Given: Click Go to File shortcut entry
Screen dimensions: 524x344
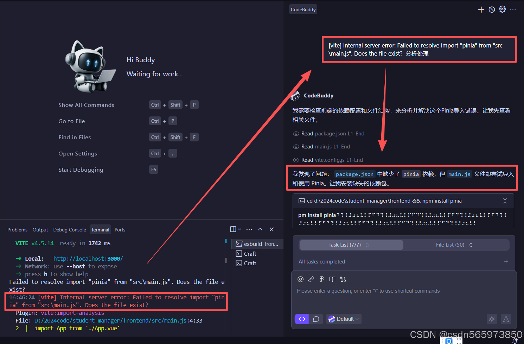Looking at the screenshot, I should 72,121.
